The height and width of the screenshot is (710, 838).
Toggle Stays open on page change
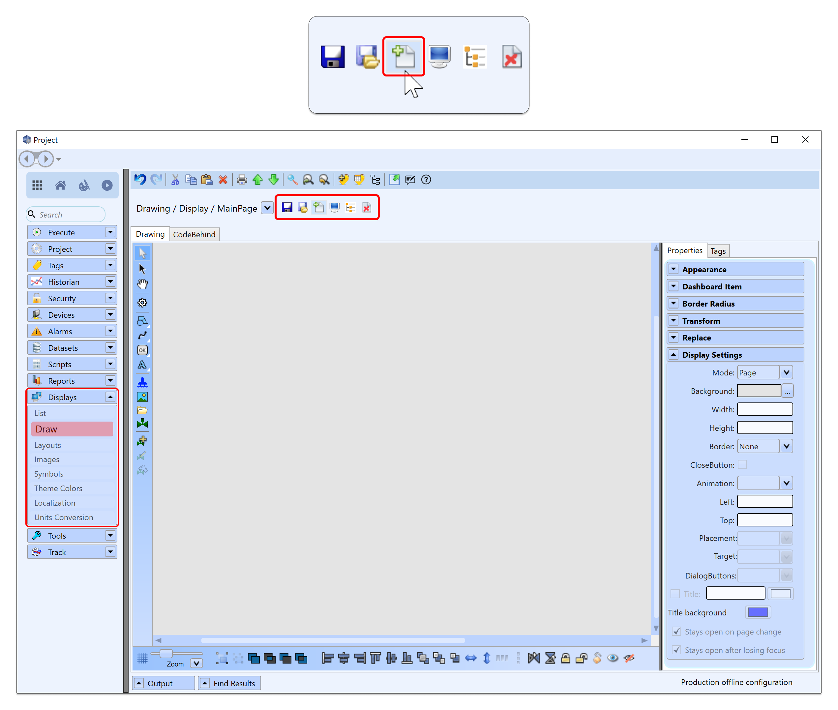(676, 632)
